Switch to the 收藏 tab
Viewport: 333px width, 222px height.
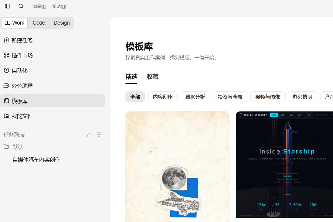(152, 77)
